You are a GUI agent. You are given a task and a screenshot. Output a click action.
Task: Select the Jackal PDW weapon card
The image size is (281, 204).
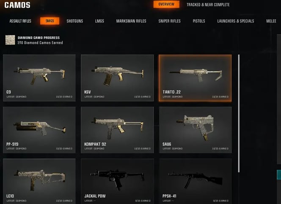[x=117, y=182]
